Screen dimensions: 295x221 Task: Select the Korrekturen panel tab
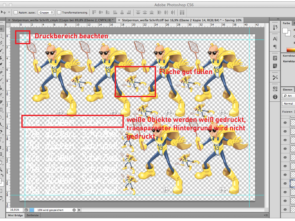[289, 56]
